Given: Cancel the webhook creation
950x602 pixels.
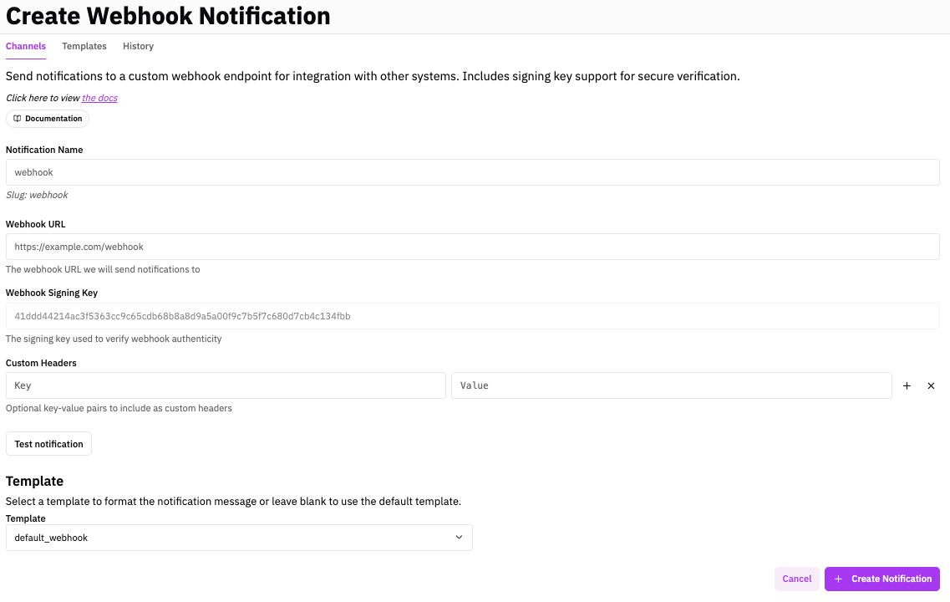Looking at the screenshot, I should tap(796, 578).
